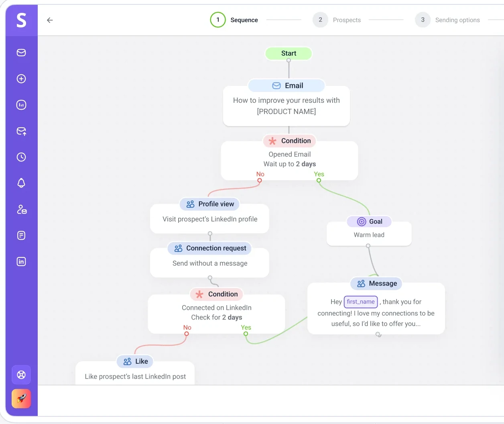This screenshot has height=424, width=504.
Task: Click the rocket icon at sidebar bottom
Action: (x=21, y=399)
